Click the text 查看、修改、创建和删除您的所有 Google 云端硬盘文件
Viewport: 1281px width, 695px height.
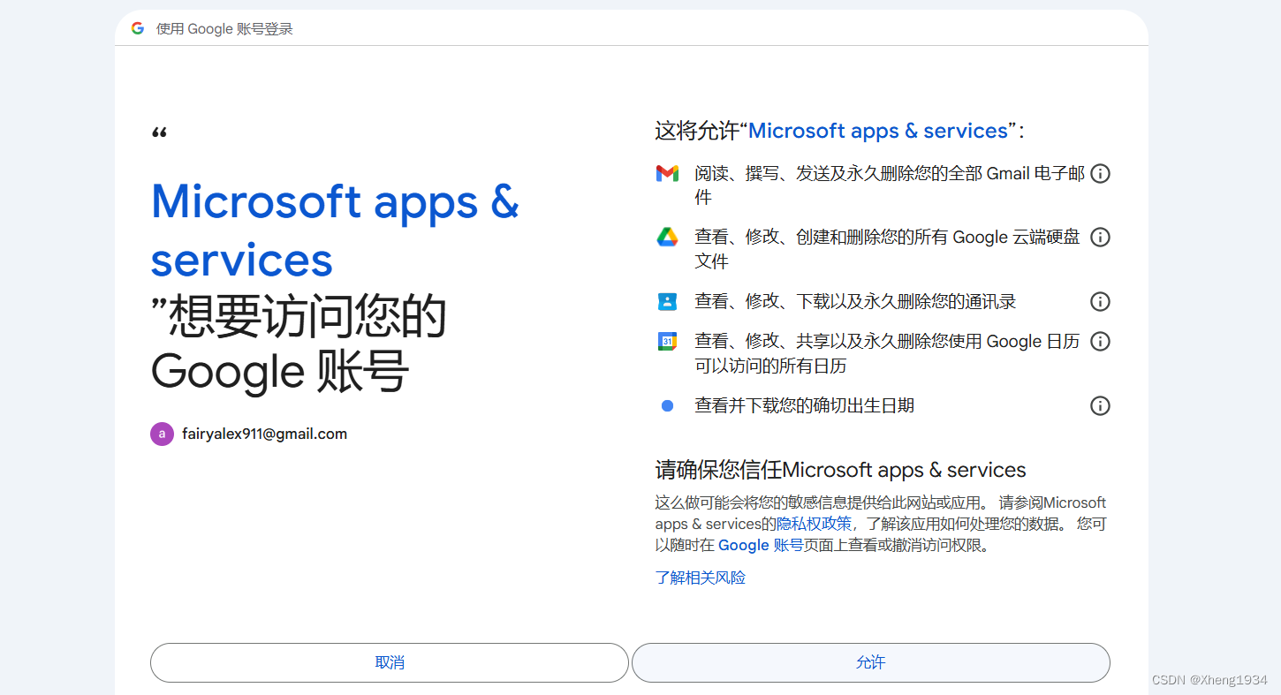tap(887, 249)
